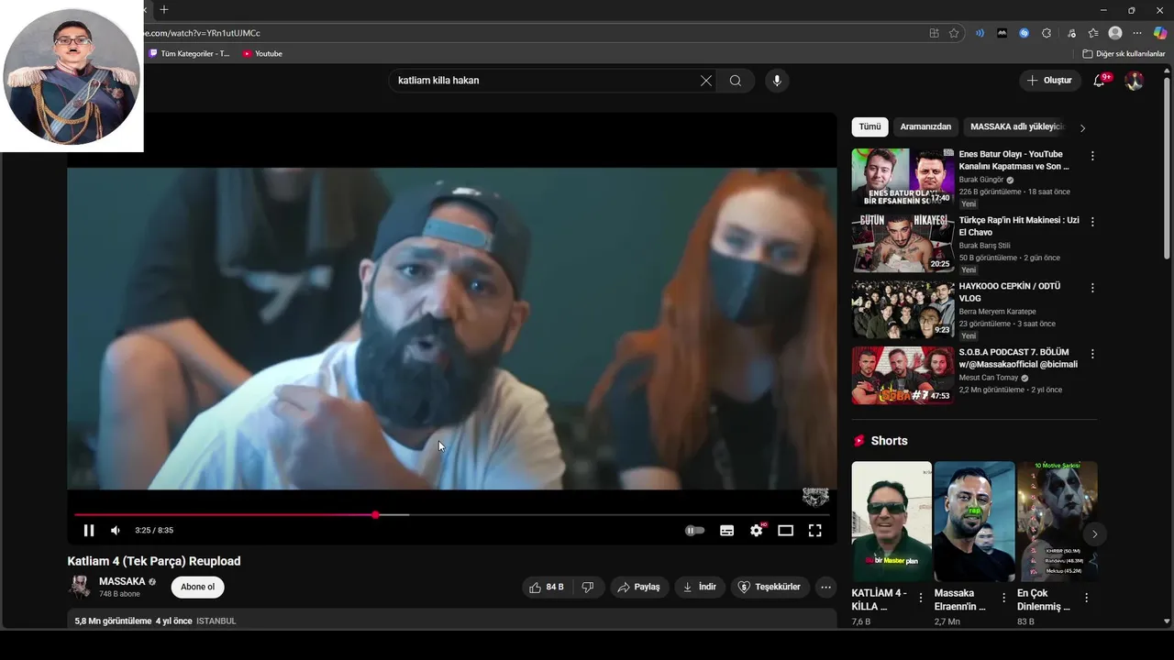Screen dimensions: 1174x660
Task: Open the MASSAKA channel name
Action: 122,581
